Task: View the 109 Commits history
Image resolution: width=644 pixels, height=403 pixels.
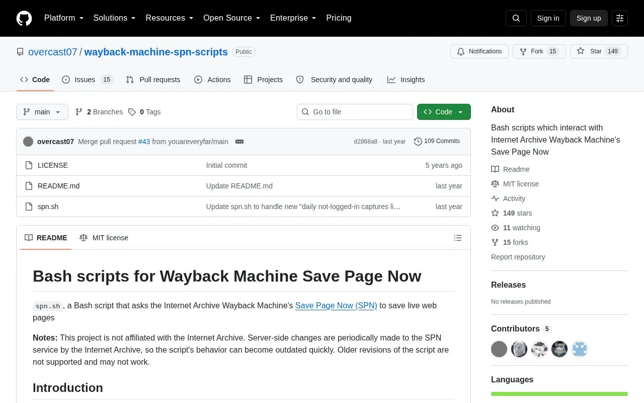Action: [x=437, y=142]
